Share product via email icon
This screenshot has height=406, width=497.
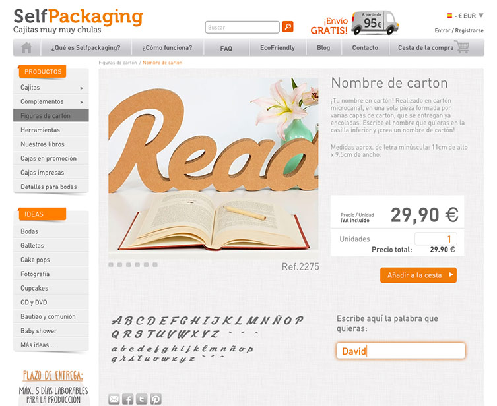(114, 399)
